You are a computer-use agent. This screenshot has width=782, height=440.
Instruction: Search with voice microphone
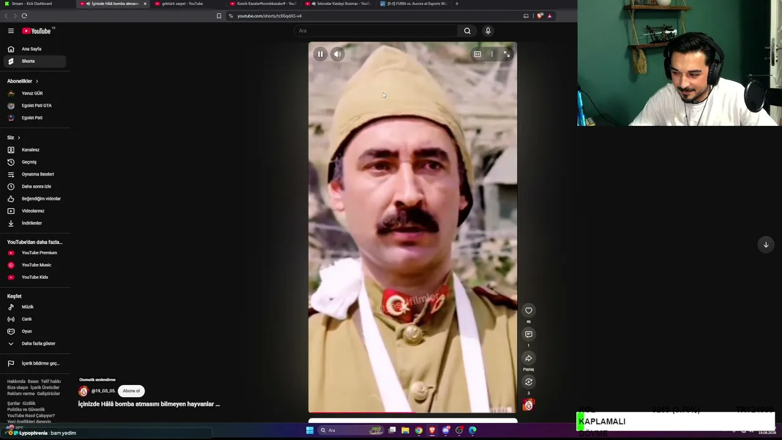point(488,31)
